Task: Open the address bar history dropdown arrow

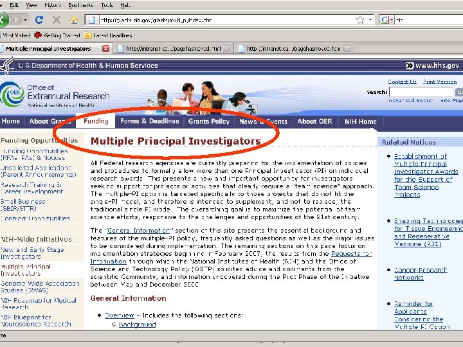Action: coord(370,20)
